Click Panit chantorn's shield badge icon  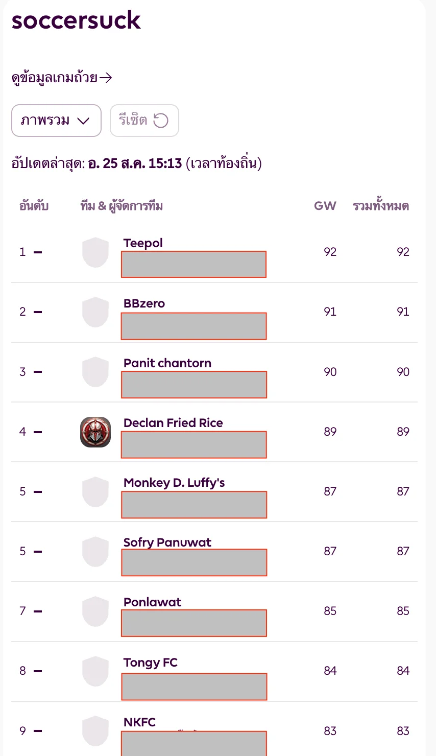(95, 372)
